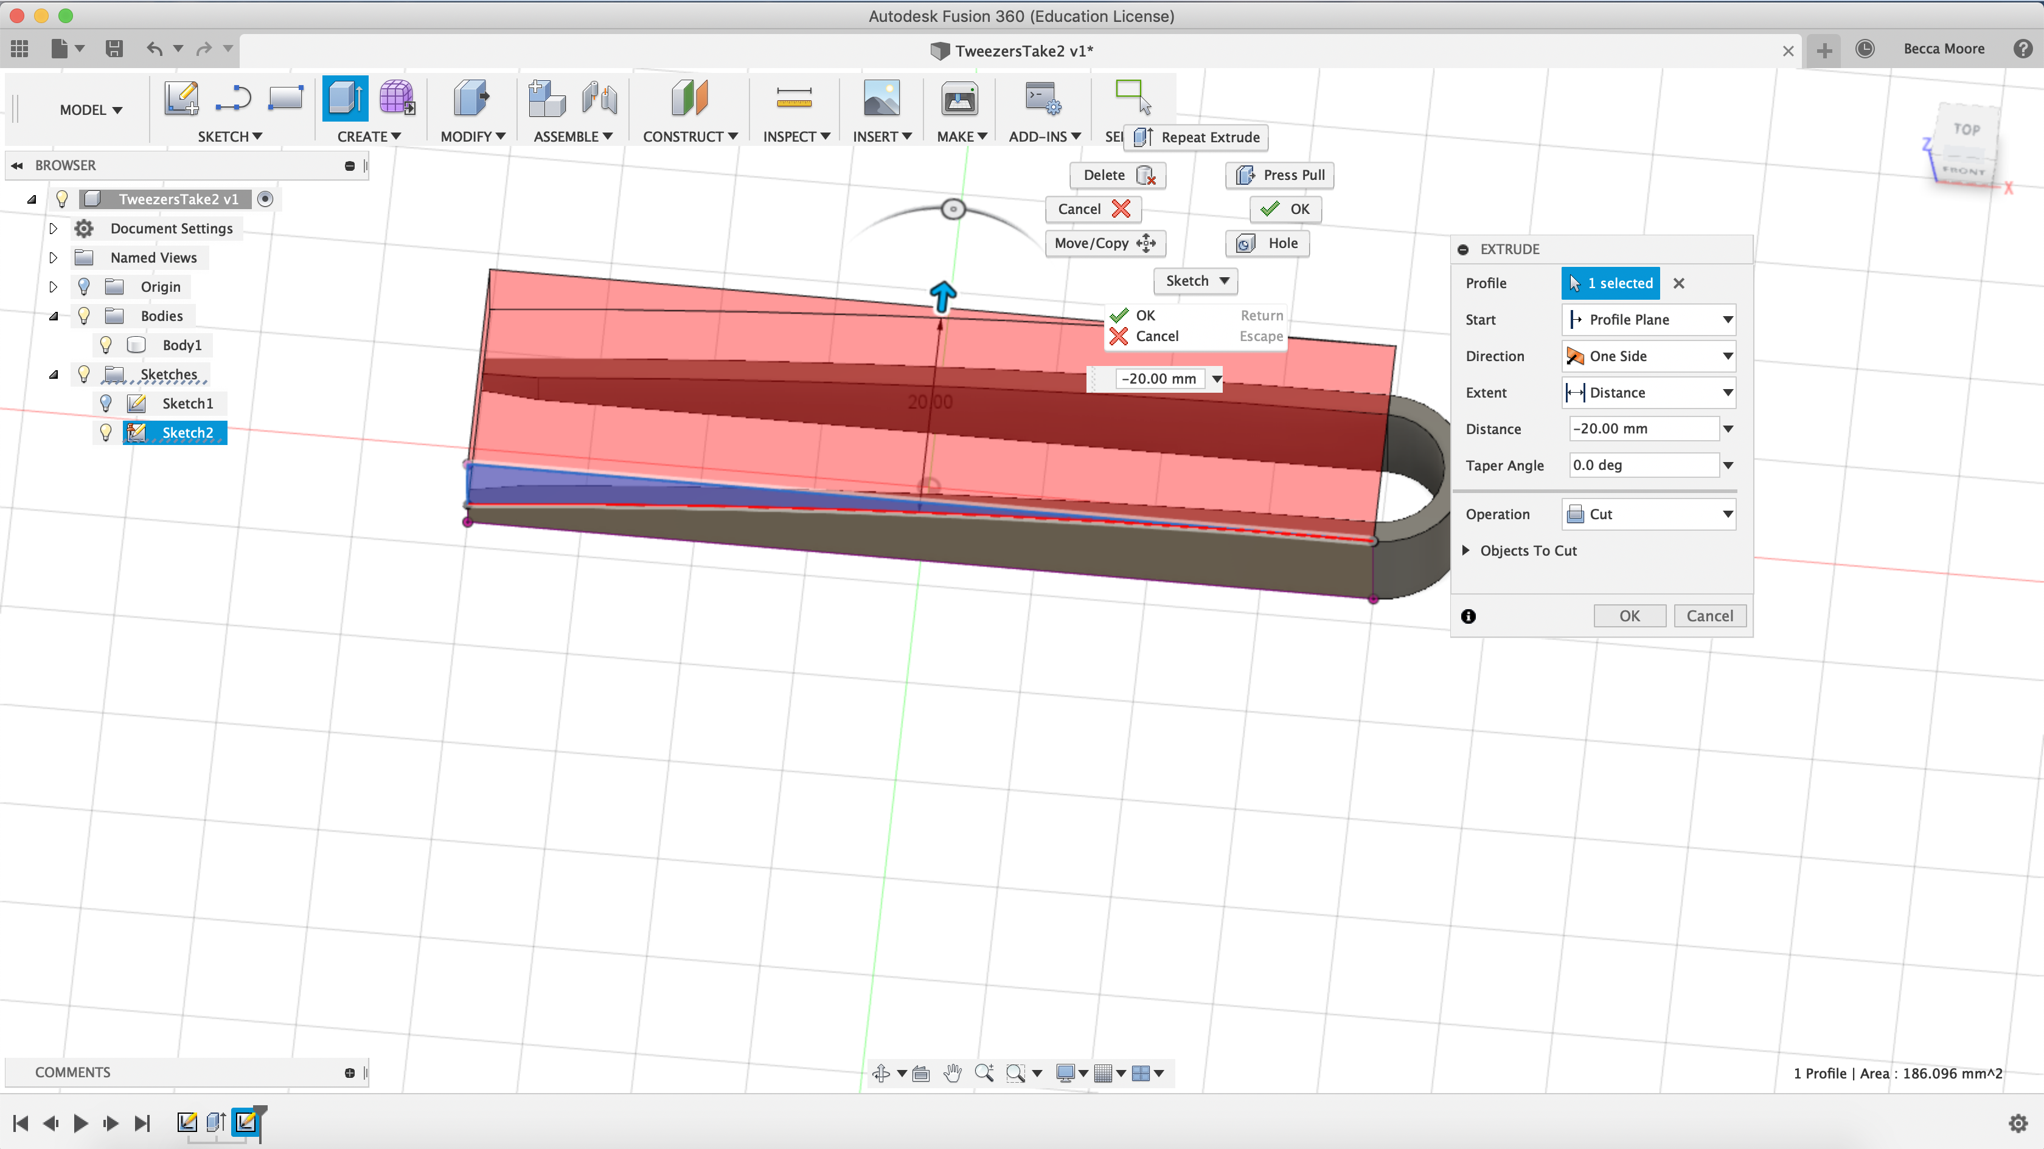Screen dimensions: 2044x1149
Task: Open the Operation Cut dropdown
Action: tap(1649, 514)
